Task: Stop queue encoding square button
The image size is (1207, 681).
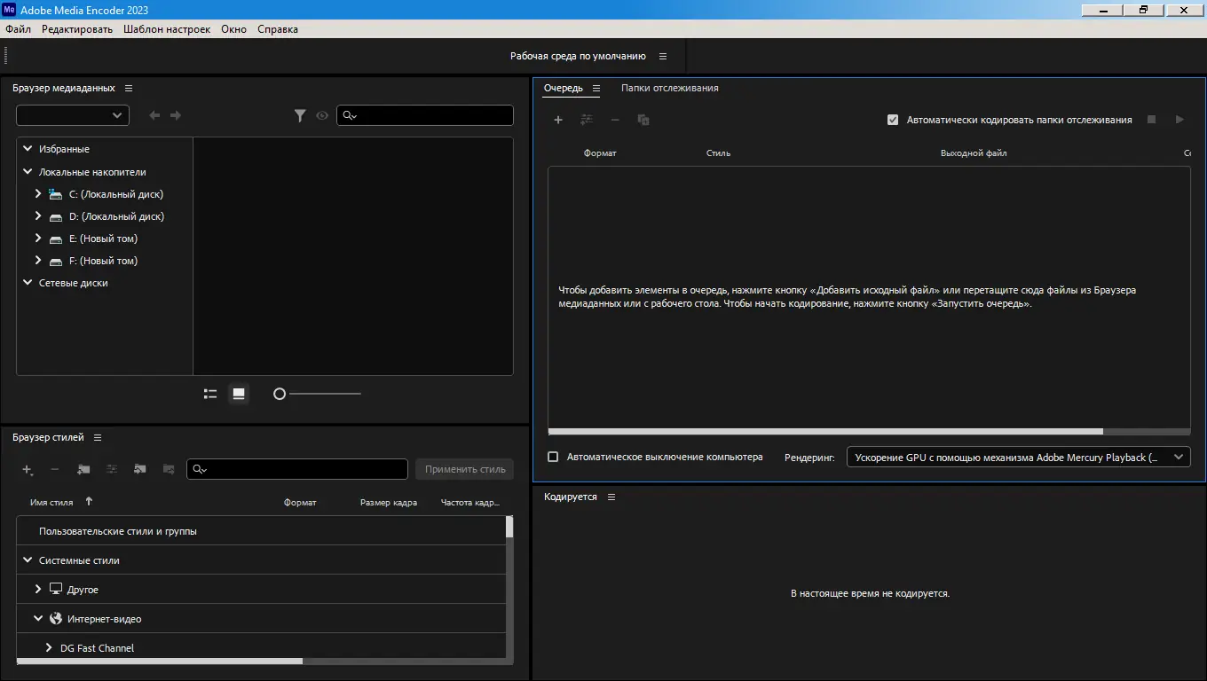Action: point(1151,120)
